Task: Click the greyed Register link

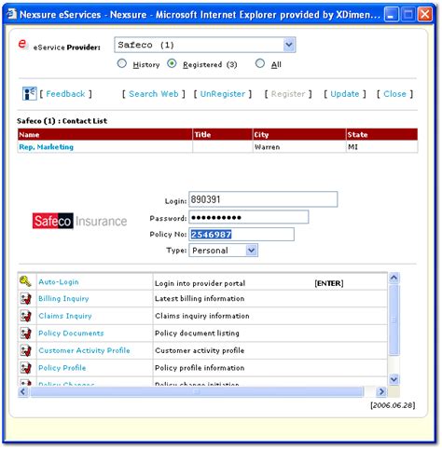Action: (x=288, y=94)
